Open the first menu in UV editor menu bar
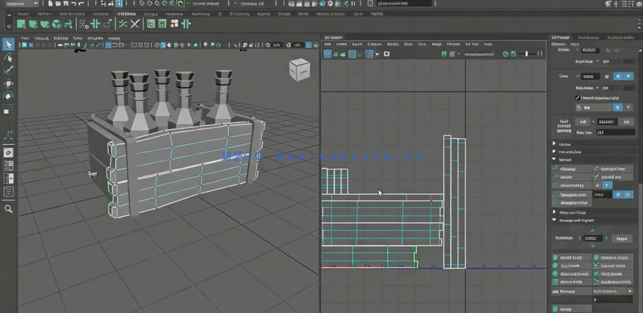The height and width of the screenshot is (313, 643). tap(328, 45)
